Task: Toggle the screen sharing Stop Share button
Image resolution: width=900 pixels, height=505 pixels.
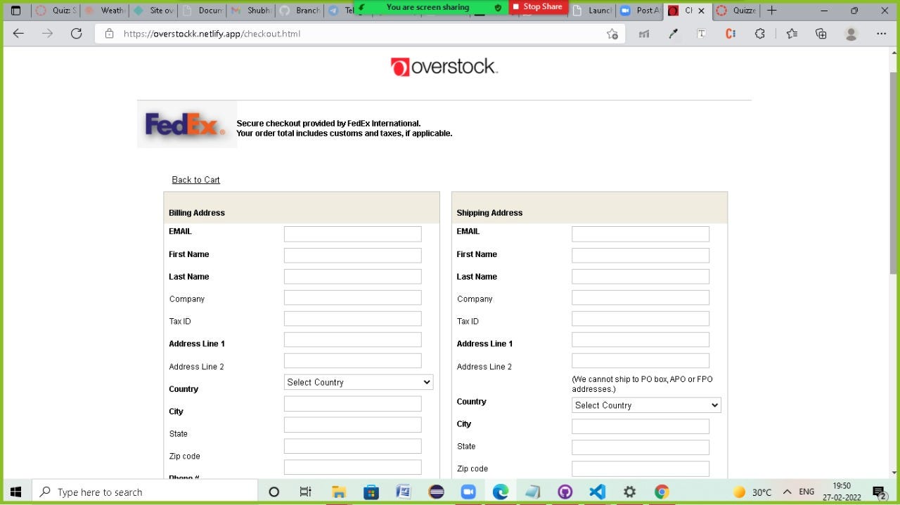Action: coord(538,7)
